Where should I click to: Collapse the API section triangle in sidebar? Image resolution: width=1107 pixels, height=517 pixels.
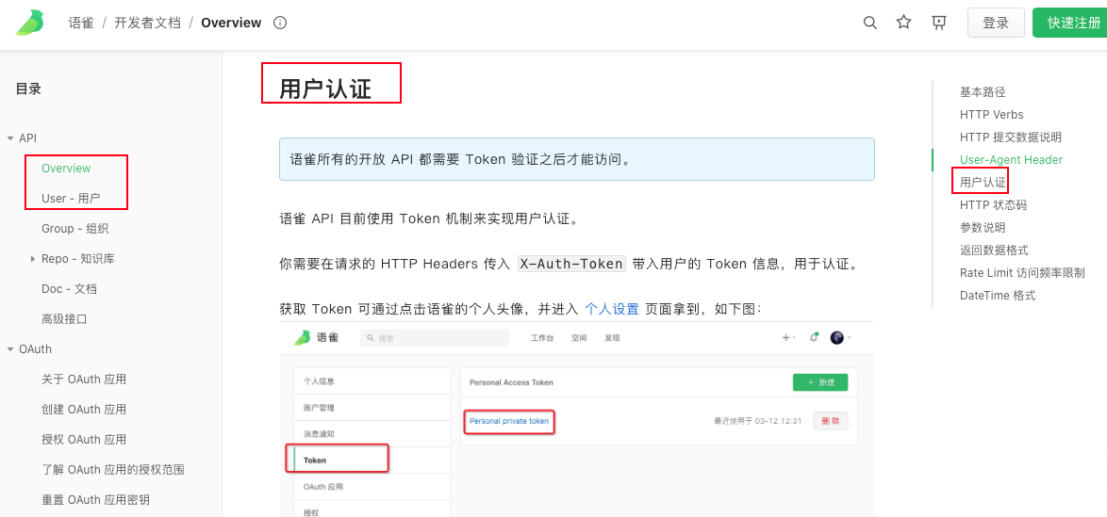point(9,139)
